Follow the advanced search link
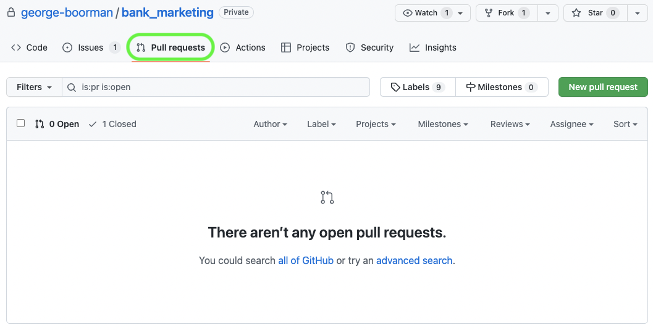 [415, 260]
